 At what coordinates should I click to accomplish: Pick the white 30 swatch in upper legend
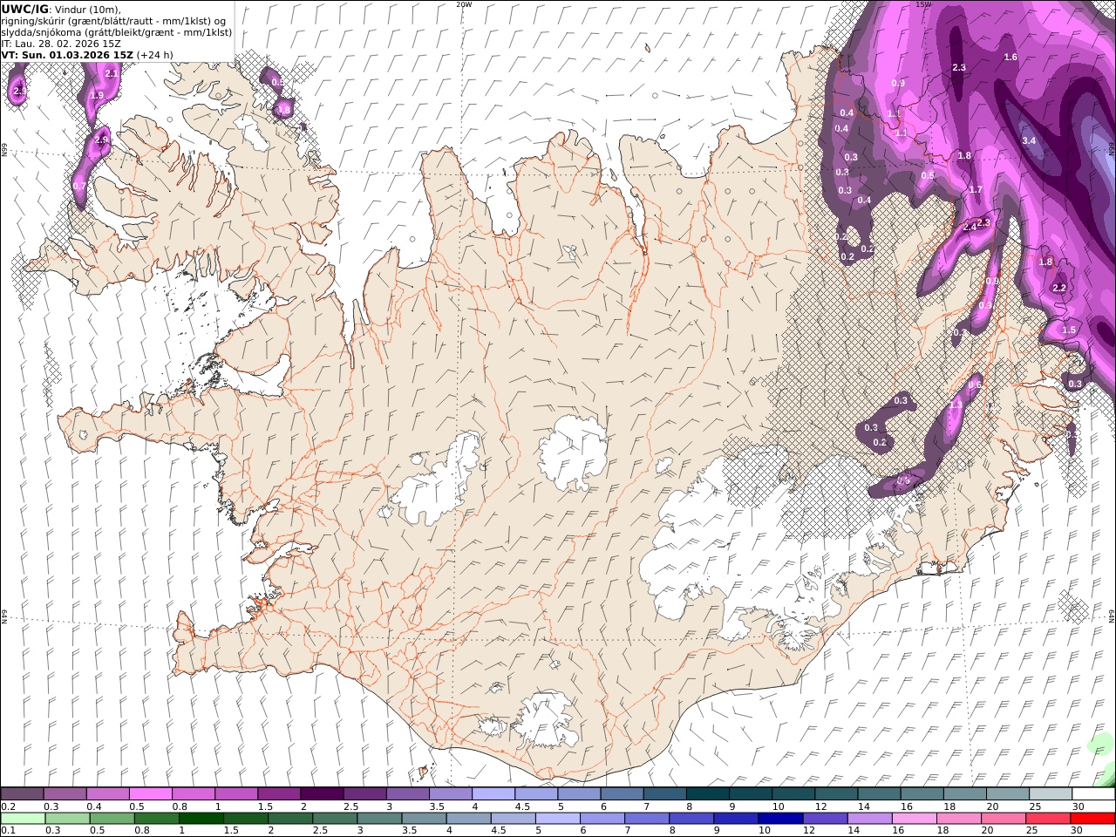pyautogui.click(x=1093, y=794)
